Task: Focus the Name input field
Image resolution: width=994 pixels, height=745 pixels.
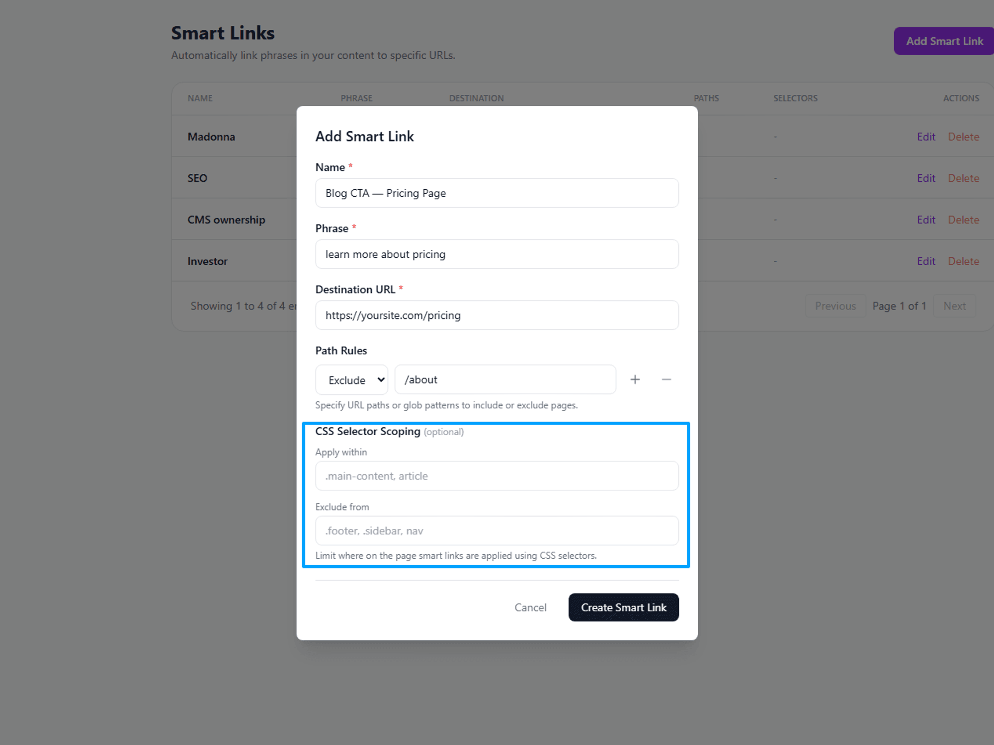Action: (497, 193)
